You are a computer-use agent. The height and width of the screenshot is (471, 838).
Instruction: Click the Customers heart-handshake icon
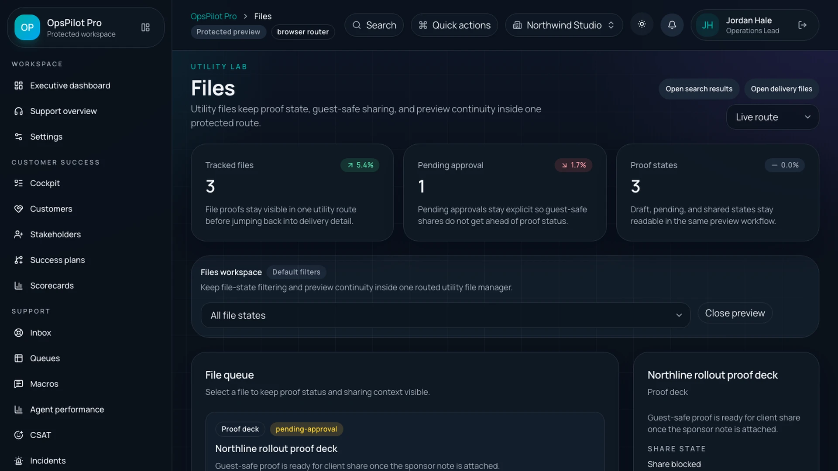[18, 209]
